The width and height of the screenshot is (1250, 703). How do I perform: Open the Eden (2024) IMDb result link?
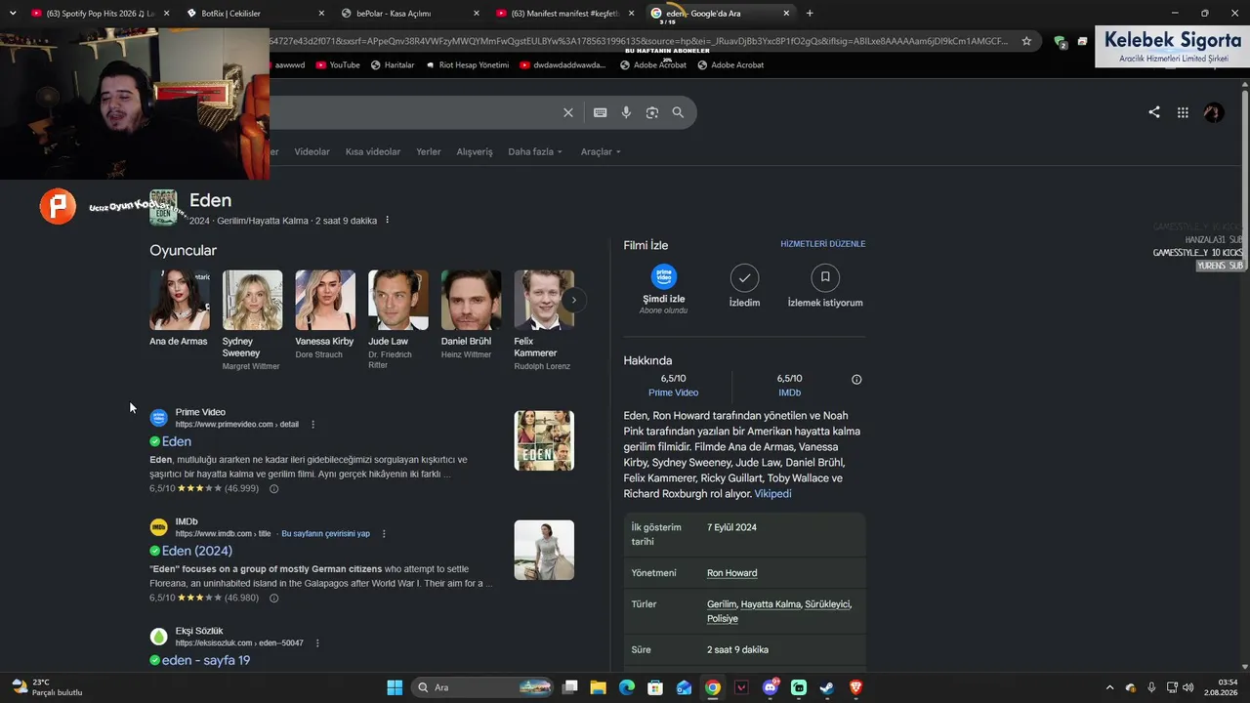pyautogui.click(x=196, y=551)
